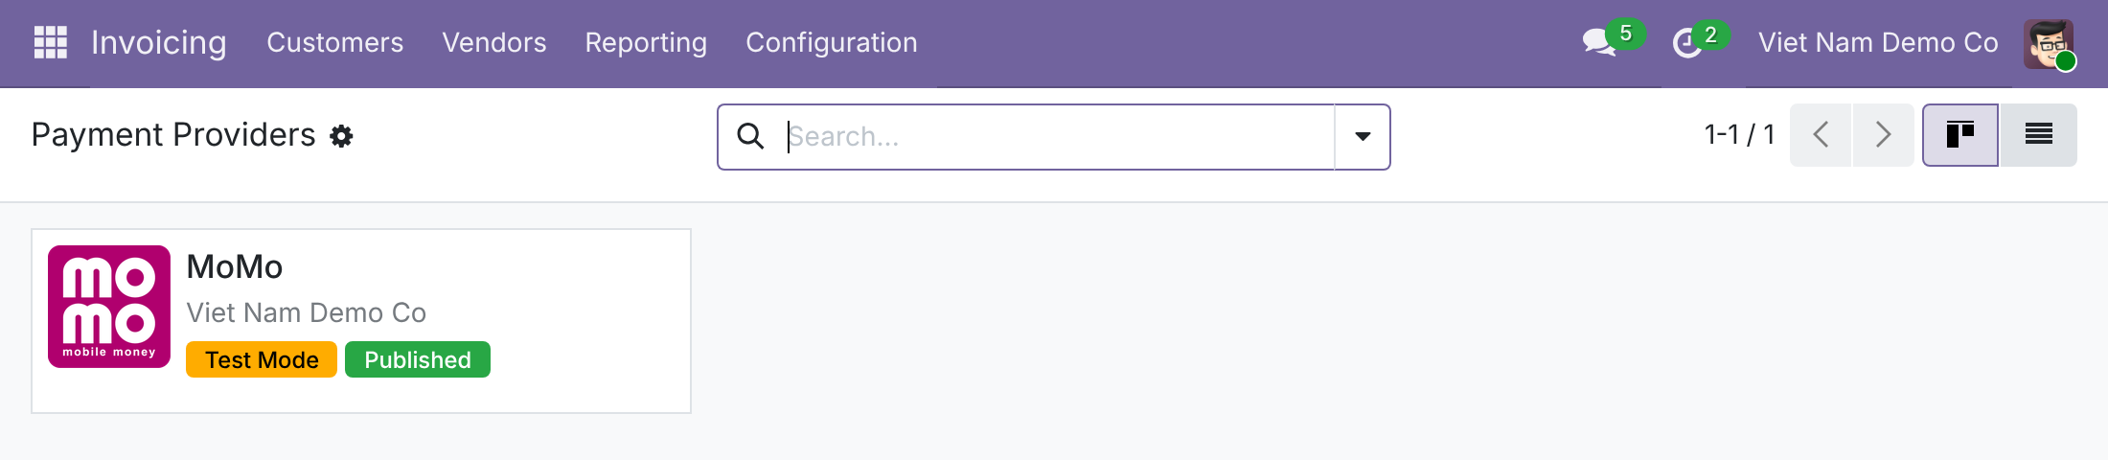Go to the previous page arrow

pos(1821,135)
